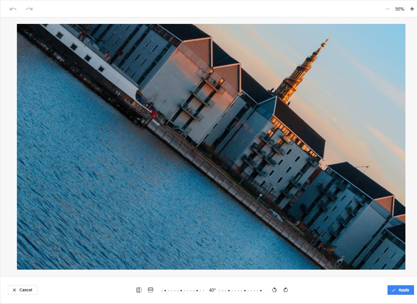Click the middle large dot on right slider
This screenshot has height=304, width=417.
tap(245, 291)
